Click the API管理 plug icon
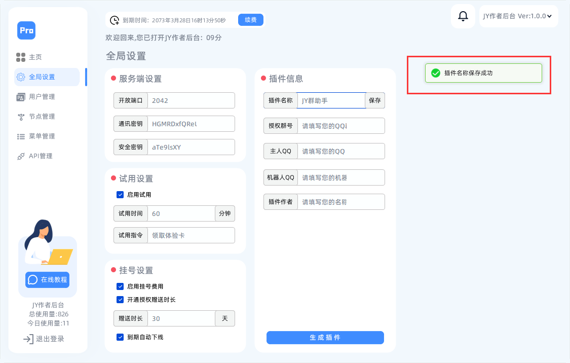This screenshot has height=363, width=570. point(20,156)
